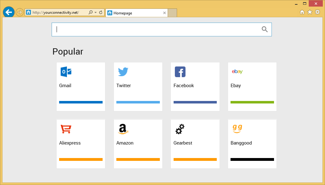Submit search with the magnifying glass icon
The height and width of the screenshot is (185, 325).
pos(265,29)
